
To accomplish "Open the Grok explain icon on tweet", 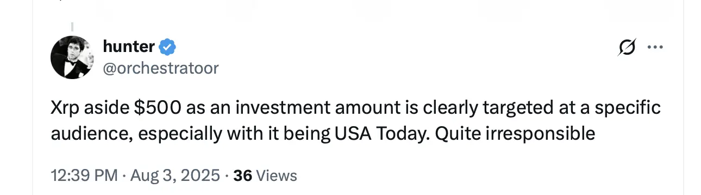I will coord(627,48).
